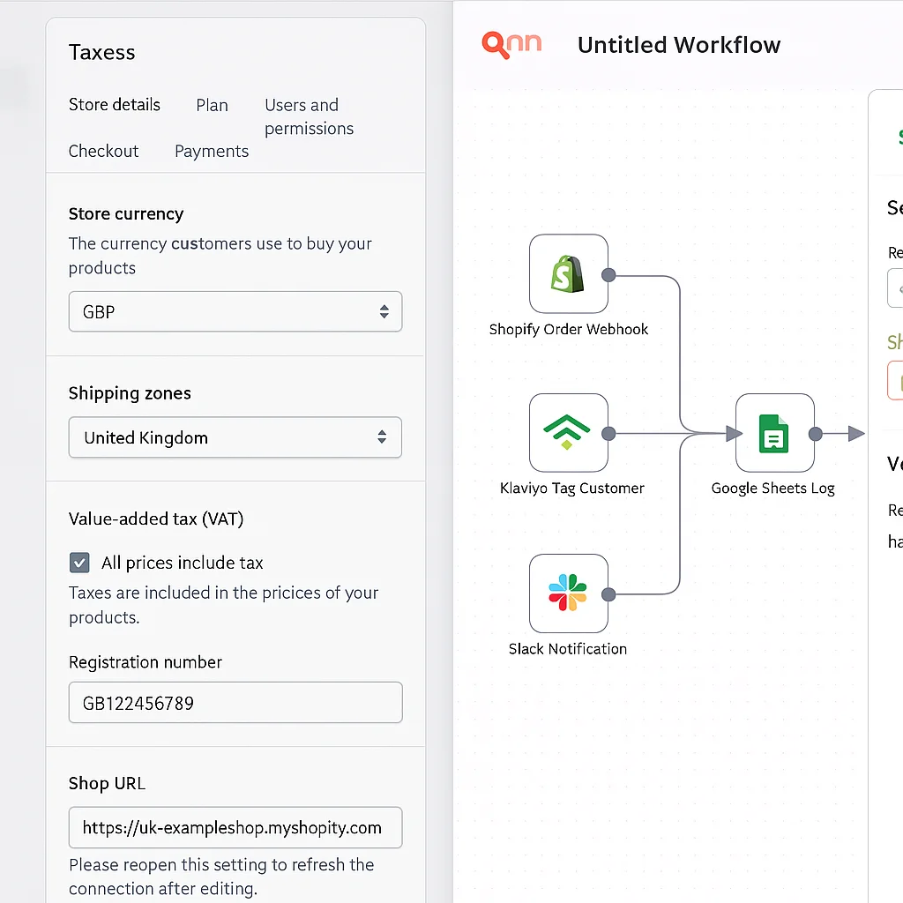Click the Shopify node output connector dot
The height and width of the screenshot is (903, 903).
(x=608, y=275)
